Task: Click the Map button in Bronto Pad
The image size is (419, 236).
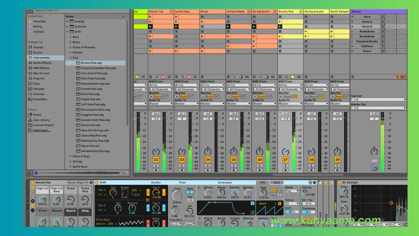Action: pyautogui.click(x=80, y=183)
